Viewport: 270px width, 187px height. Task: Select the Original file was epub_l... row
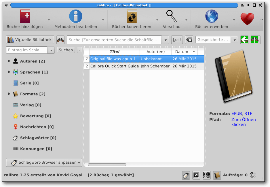[x=144, y=59]
